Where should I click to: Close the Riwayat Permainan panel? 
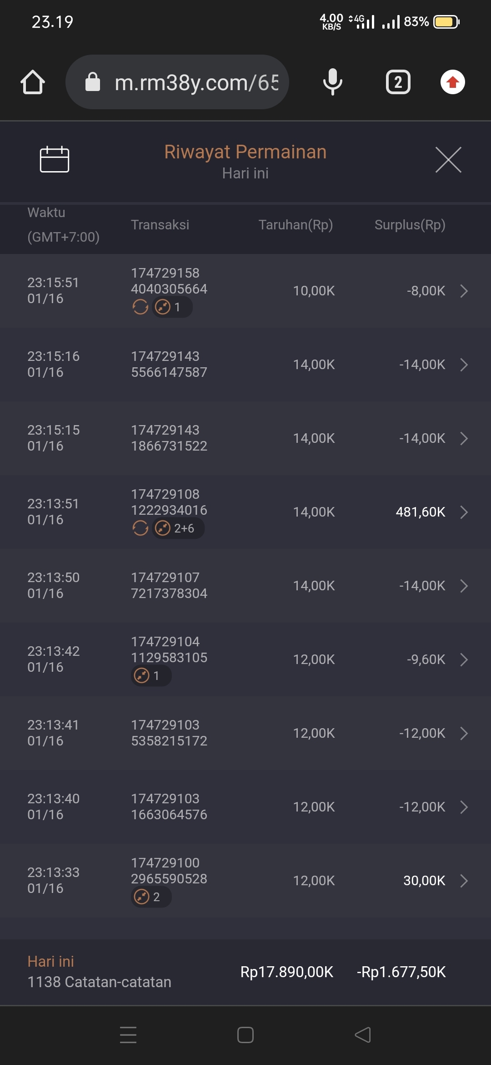pos(448,160)
